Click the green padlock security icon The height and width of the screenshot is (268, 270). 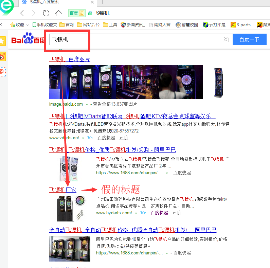(90, 13)
